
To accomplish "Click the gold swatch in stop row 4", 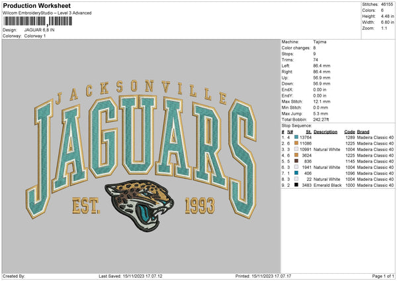I will [x=296, y=155].
